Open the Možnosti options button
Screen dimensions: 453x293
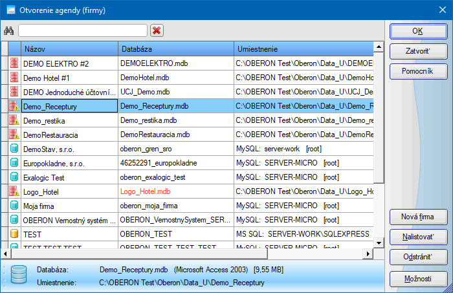[x=418, y=279]
